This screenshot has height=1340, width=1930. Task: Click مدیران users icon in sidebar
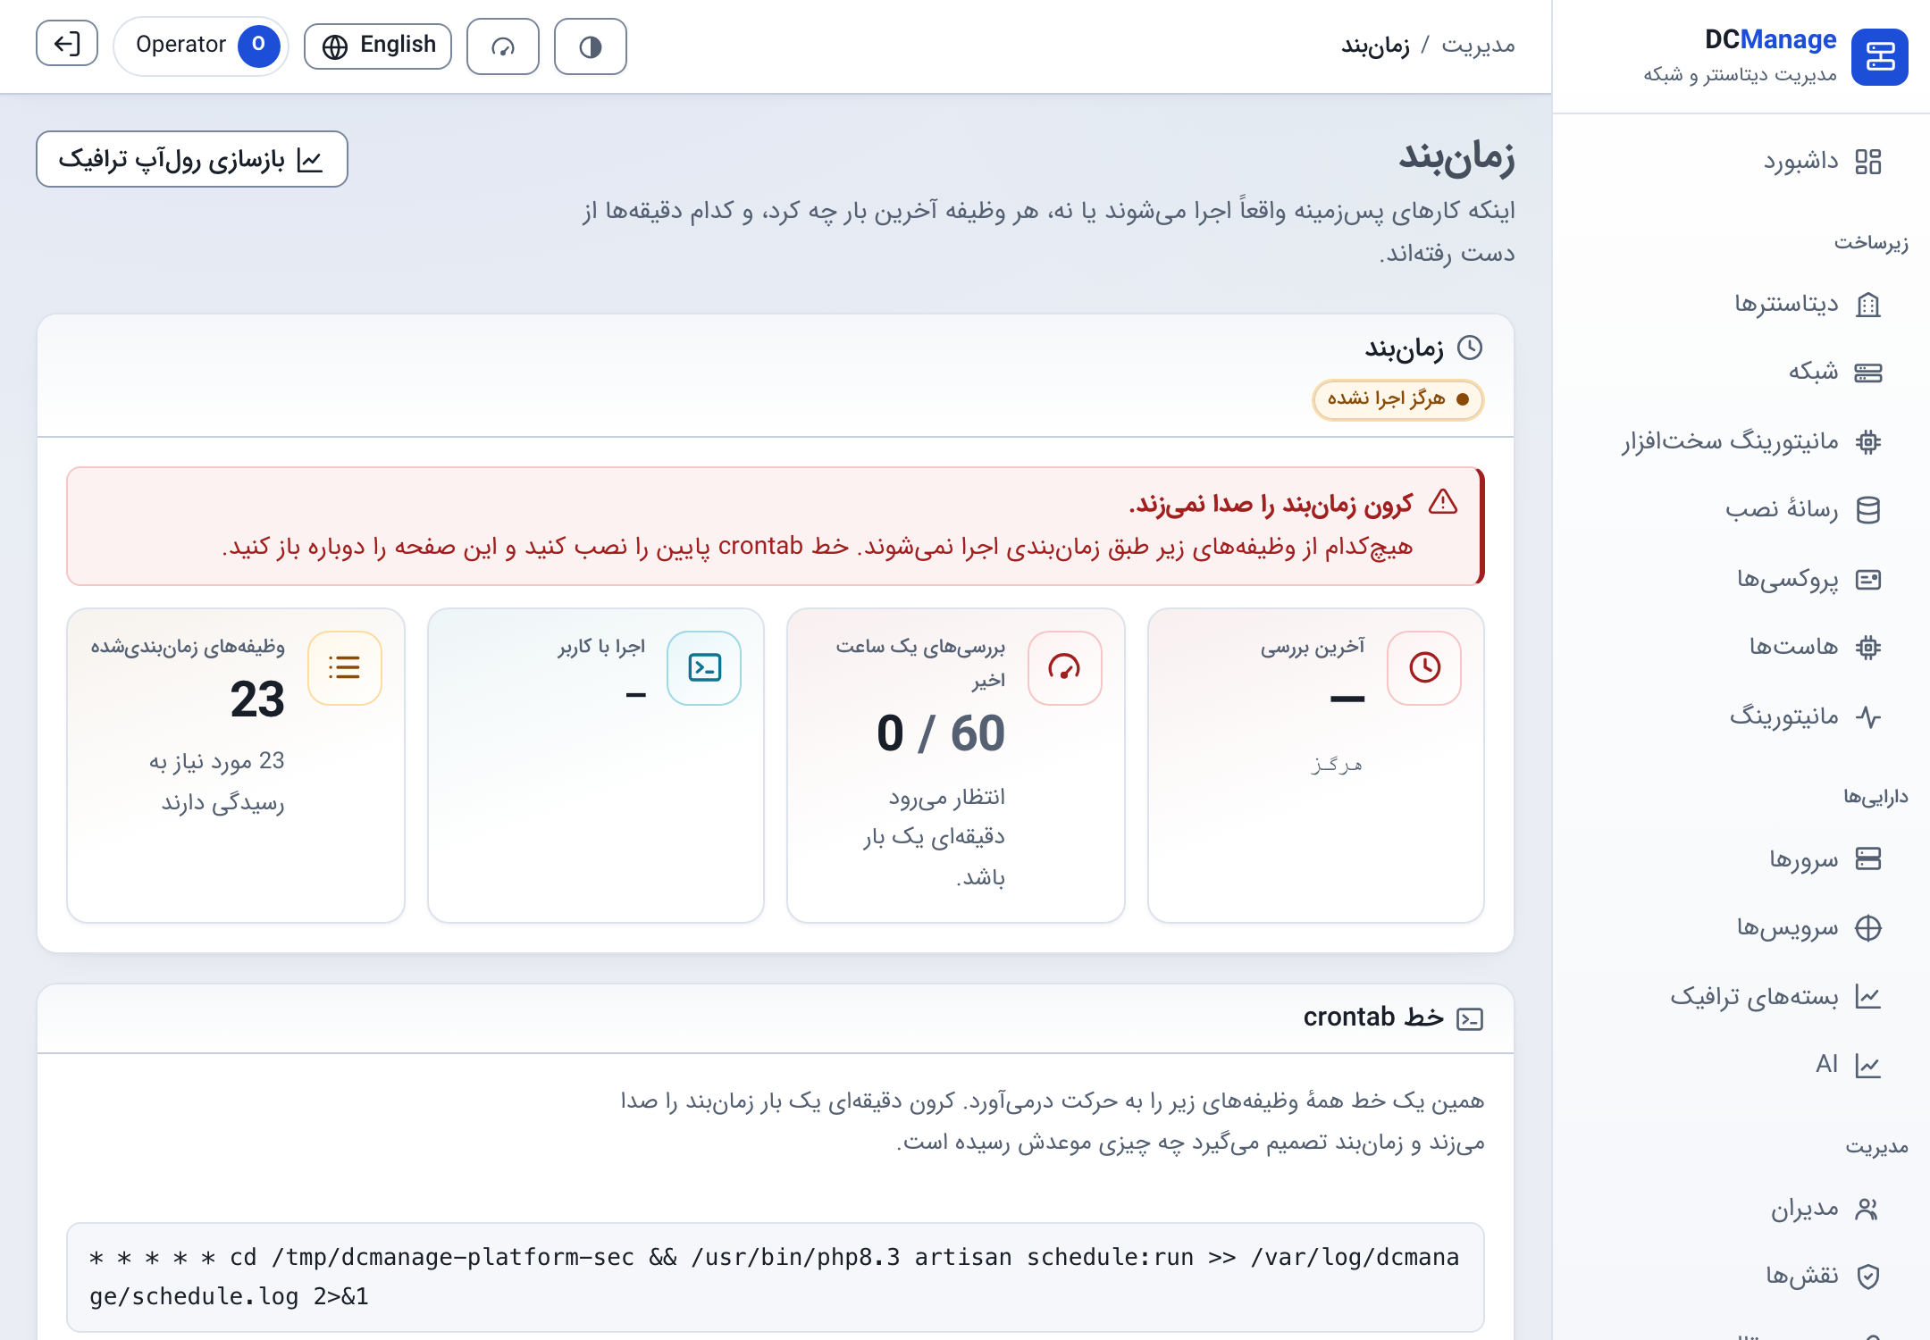point(1867,1209)
